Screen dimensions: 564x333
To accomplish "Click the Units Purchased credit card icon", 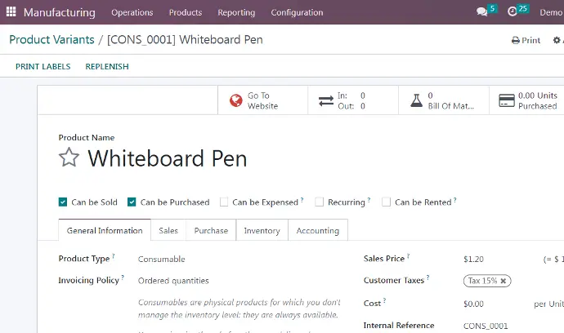I will (x=506, y=100).
